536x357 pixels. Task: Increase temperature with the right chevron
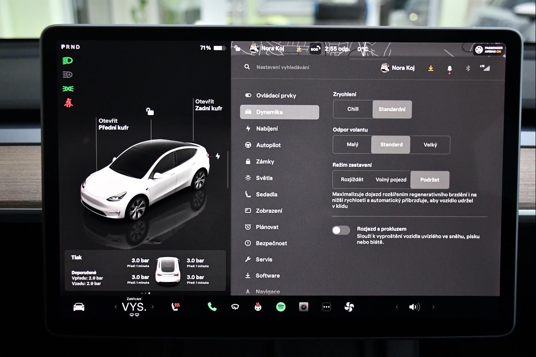click(153, 307)
